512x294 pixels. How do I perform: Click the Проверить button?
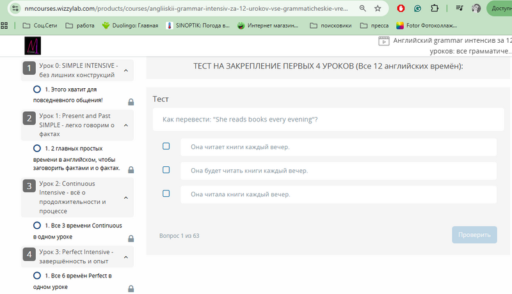coord(474,235)
